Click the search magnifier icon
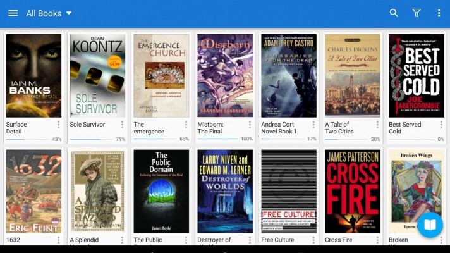 [394, 13]
